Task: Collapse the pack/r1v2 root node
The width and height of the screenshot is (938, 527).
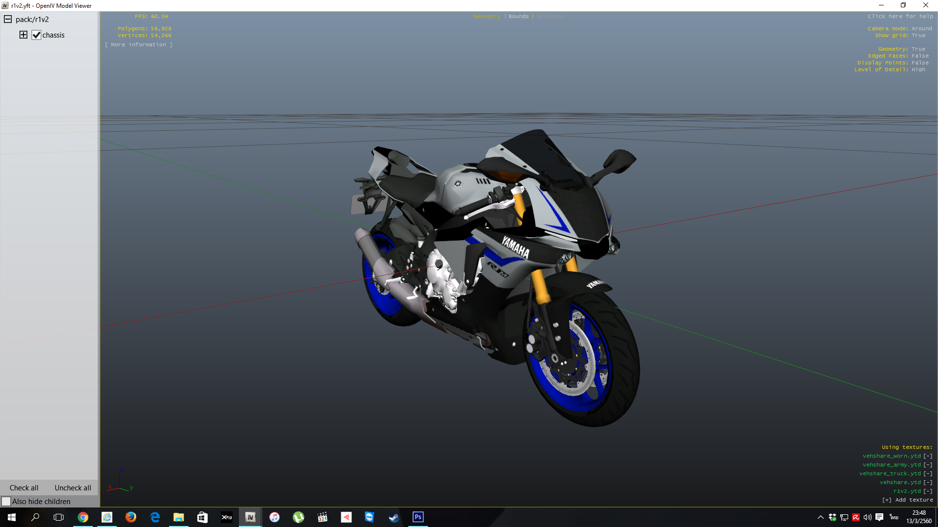Action: pos(8,20)
